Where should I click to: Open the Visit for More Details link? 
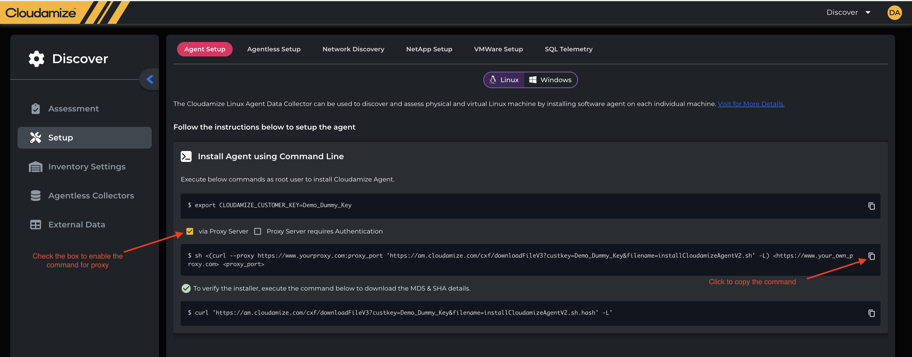[751, 104]
